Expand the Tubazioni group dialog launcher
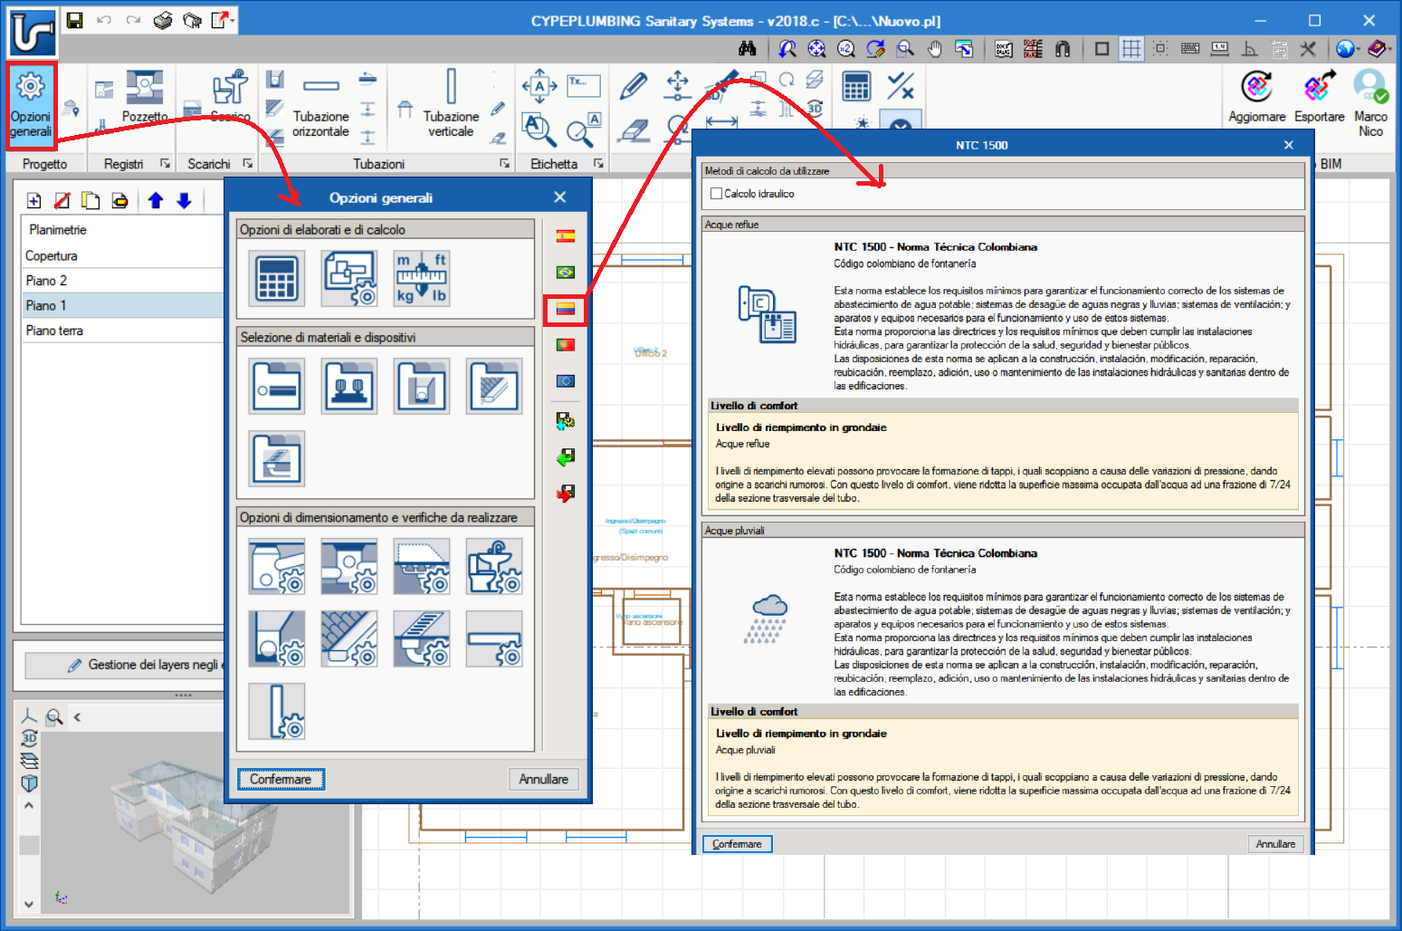 [x=504, y=164]
